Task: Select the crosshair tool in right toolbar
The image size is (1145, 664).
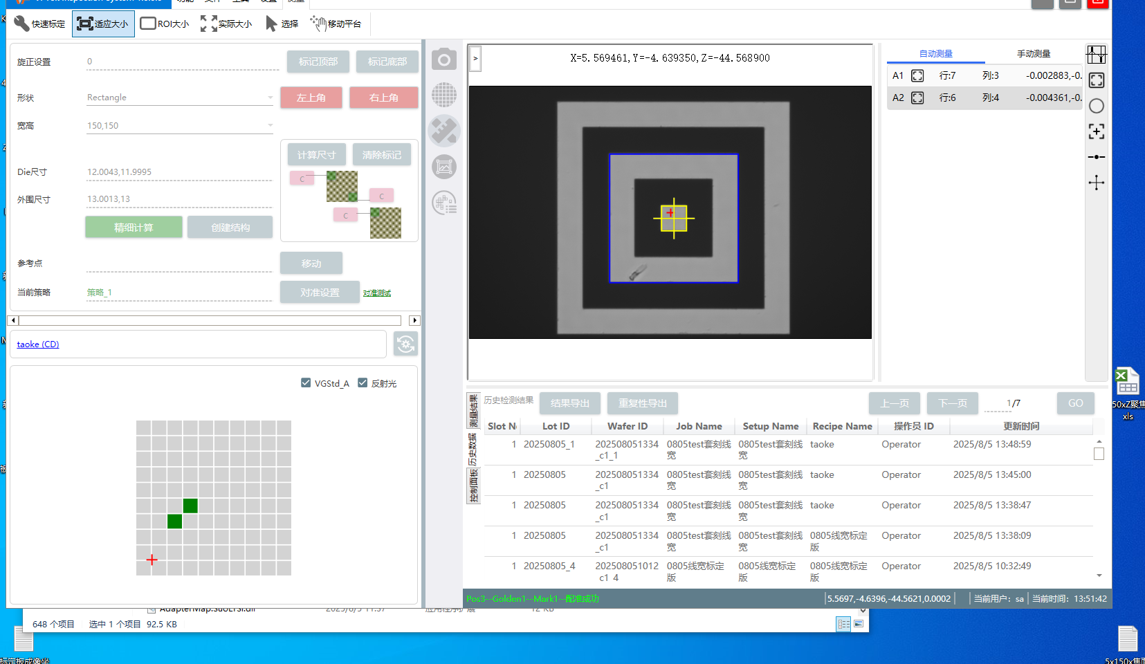Action: (1096, 183)
